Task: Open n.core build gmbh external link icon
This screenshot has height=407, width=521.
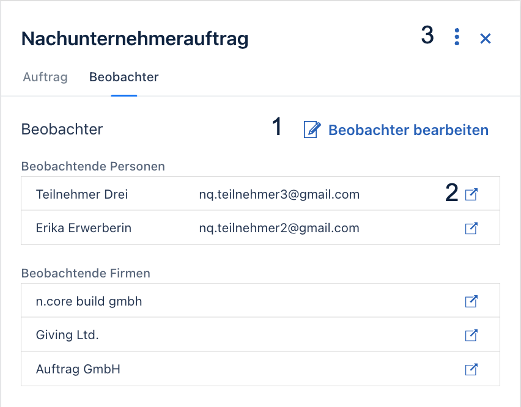Action: pos(471,301)
